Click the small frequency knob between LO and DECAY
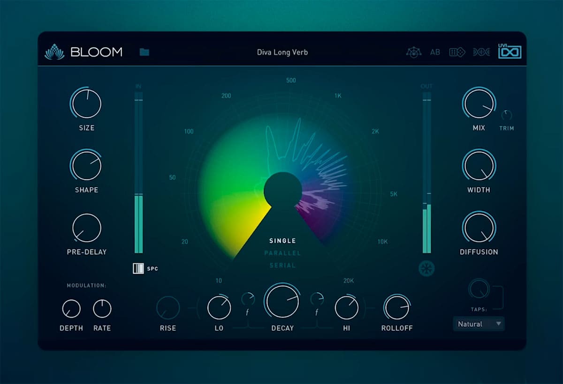 tap(248, 298)
